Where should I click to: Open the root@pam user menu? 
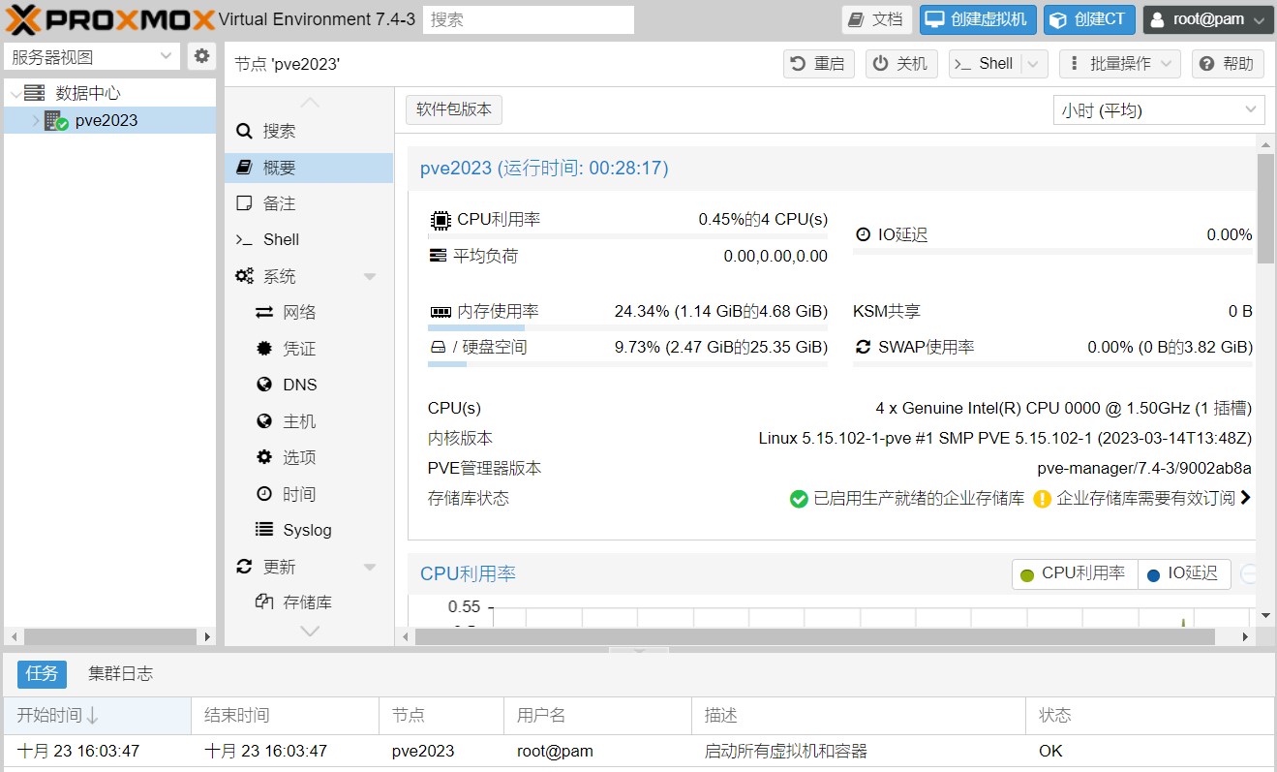pos(1207,19)
